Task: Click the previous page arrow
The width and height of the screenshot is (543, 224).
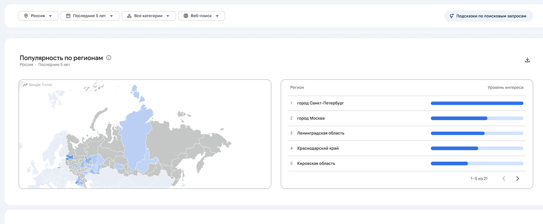Action: (x=503, y=179)
